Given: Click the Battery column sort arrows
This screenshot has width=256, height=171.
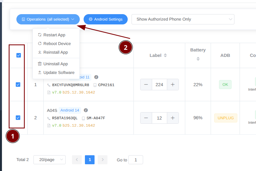Looking at the screenshot, I should (198, 59).
